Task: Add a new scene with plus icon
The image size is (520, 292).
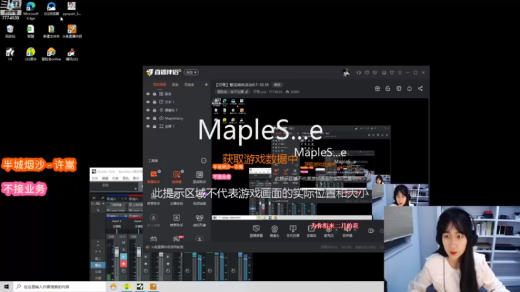Action: 206,85
